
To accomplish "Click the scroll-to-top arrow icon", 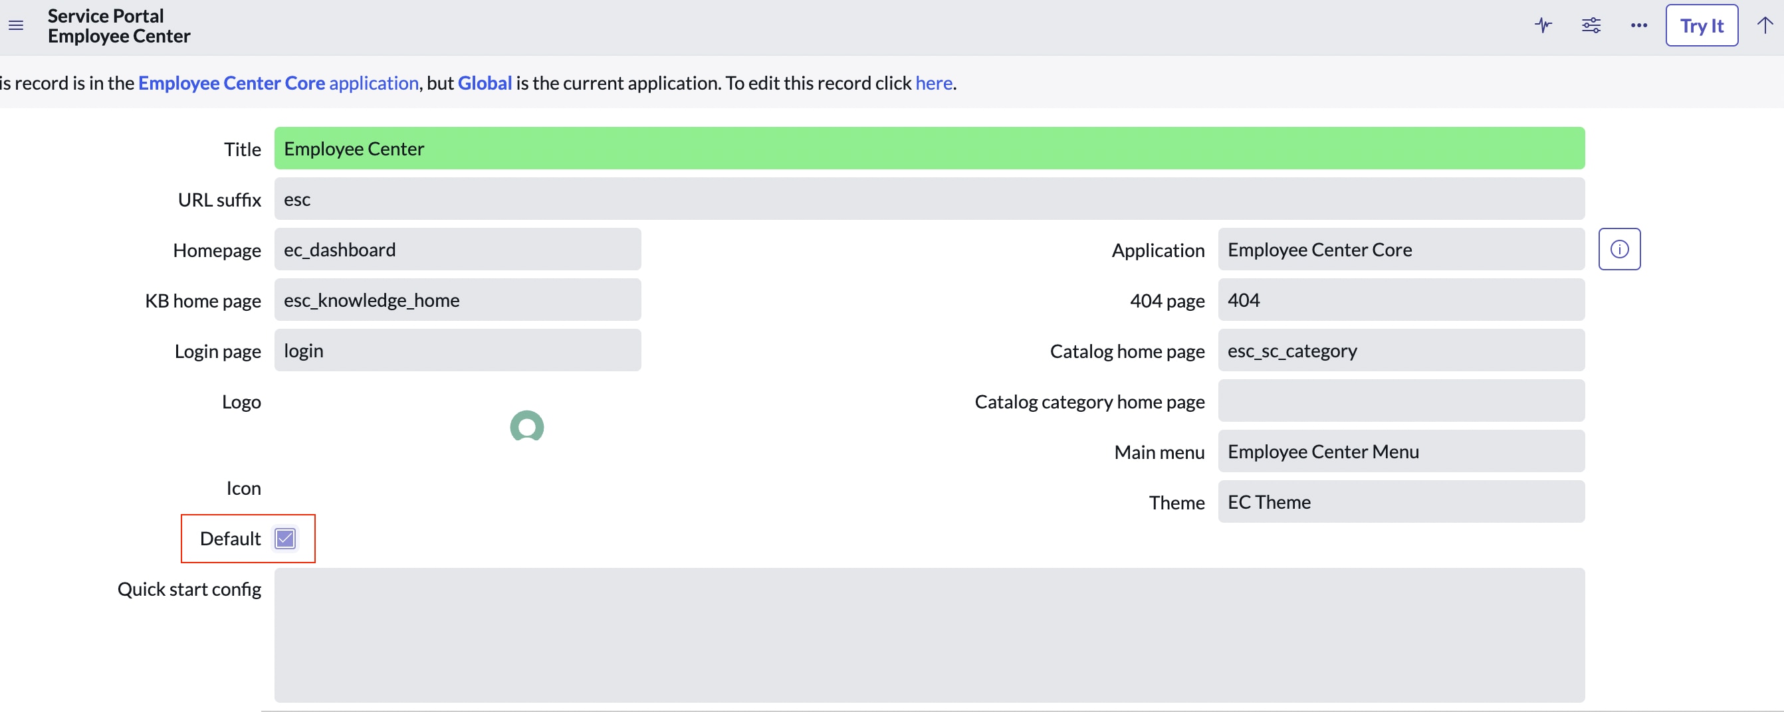I will (x=1763, y=25).
